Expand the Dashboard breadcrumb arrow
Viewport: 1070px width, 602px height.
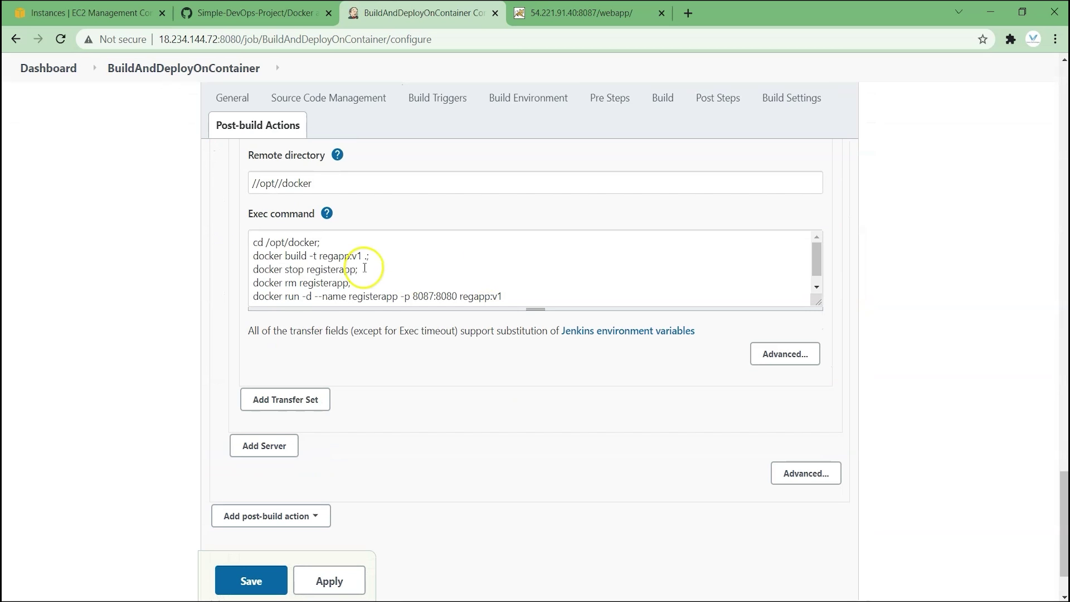coord(94,68)
